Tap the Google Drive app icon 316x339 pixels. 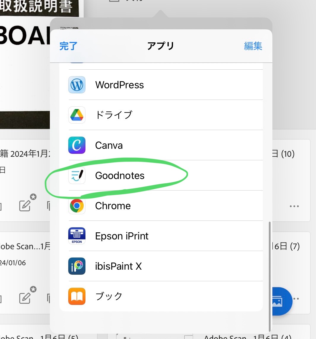(x=77, y=115)
